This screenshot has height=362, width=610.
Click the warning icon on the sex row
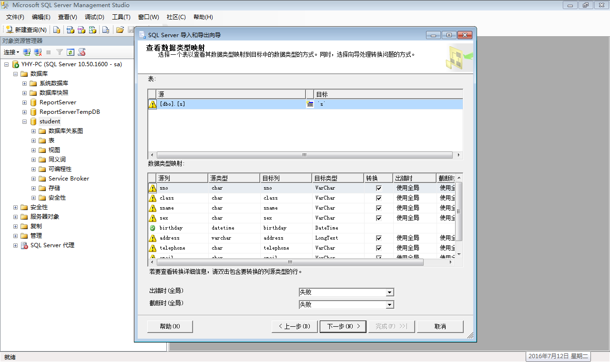(x=152, y=218)
